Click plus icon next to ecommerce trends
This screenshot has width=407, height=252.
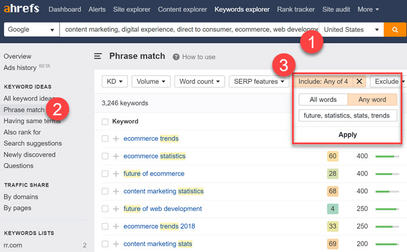[x=116, y=138]
